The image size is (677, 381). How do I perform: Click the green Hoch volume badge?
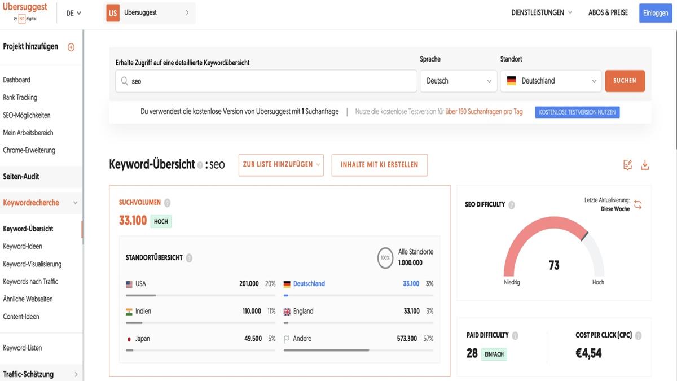161,221
